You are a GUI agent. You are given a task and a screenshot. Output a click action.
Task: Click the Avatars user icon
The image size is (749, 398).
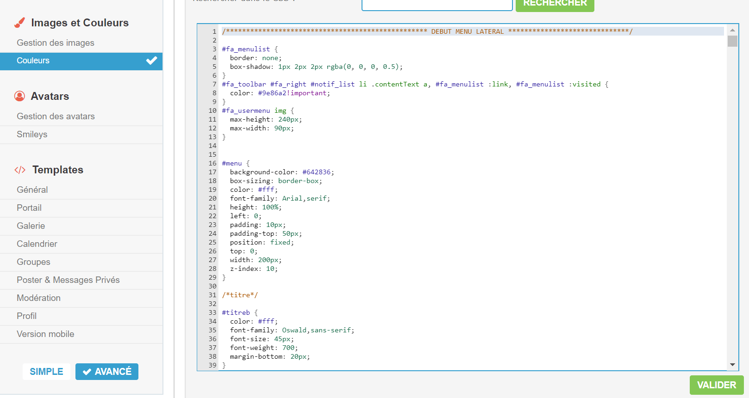click(19, 96)
